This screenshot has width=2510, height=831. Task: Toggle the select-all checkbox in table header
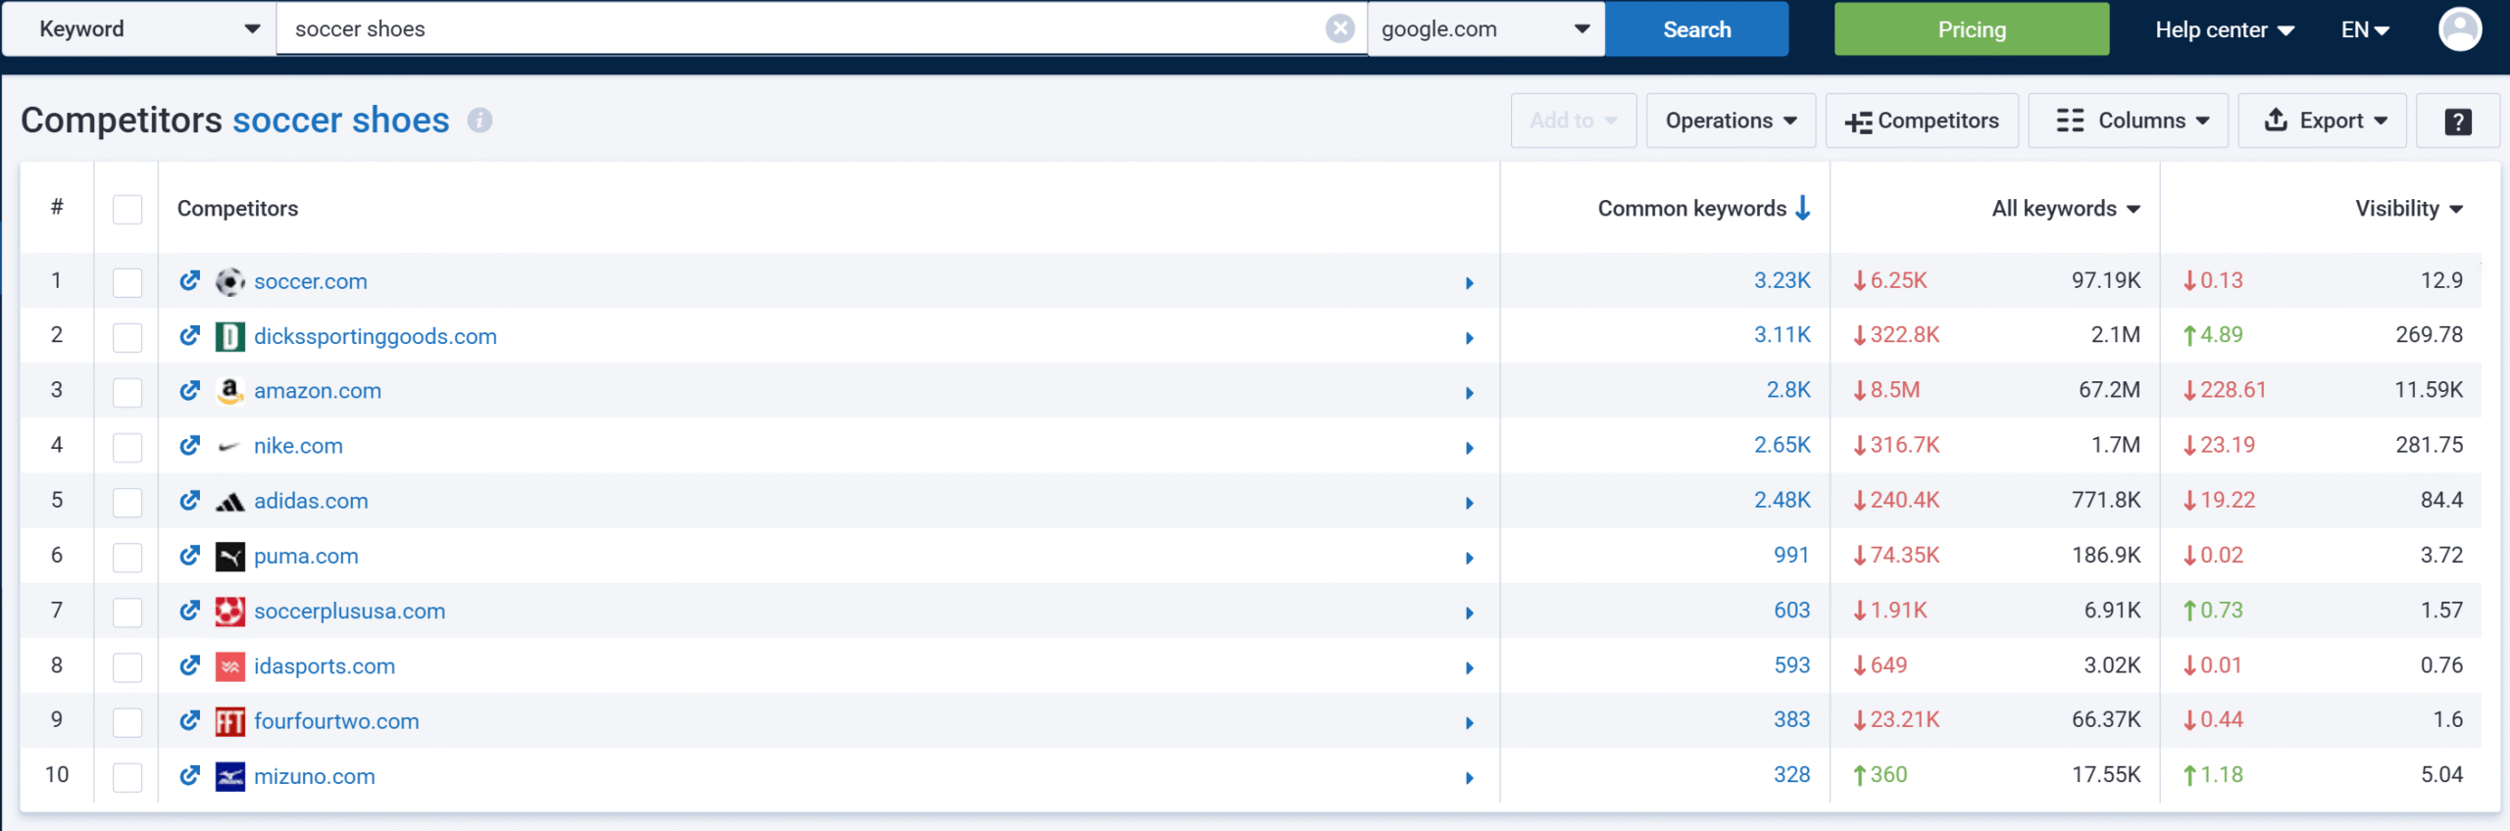(x=127, y=210)
